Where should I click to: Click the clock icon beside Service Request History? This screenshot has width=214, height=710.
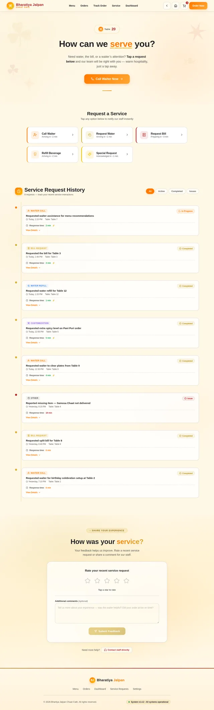[19, 191]
